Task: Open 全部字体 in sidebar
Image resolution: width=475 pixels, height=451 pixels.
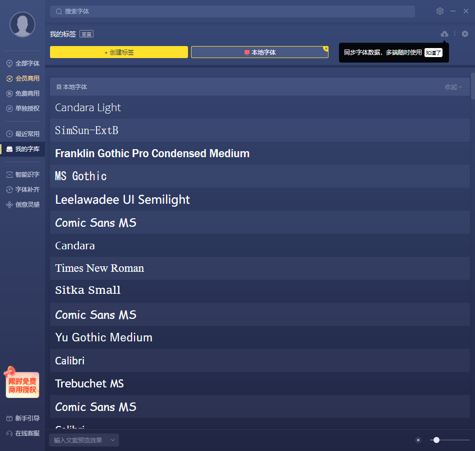Action: (x=22, y=64)
